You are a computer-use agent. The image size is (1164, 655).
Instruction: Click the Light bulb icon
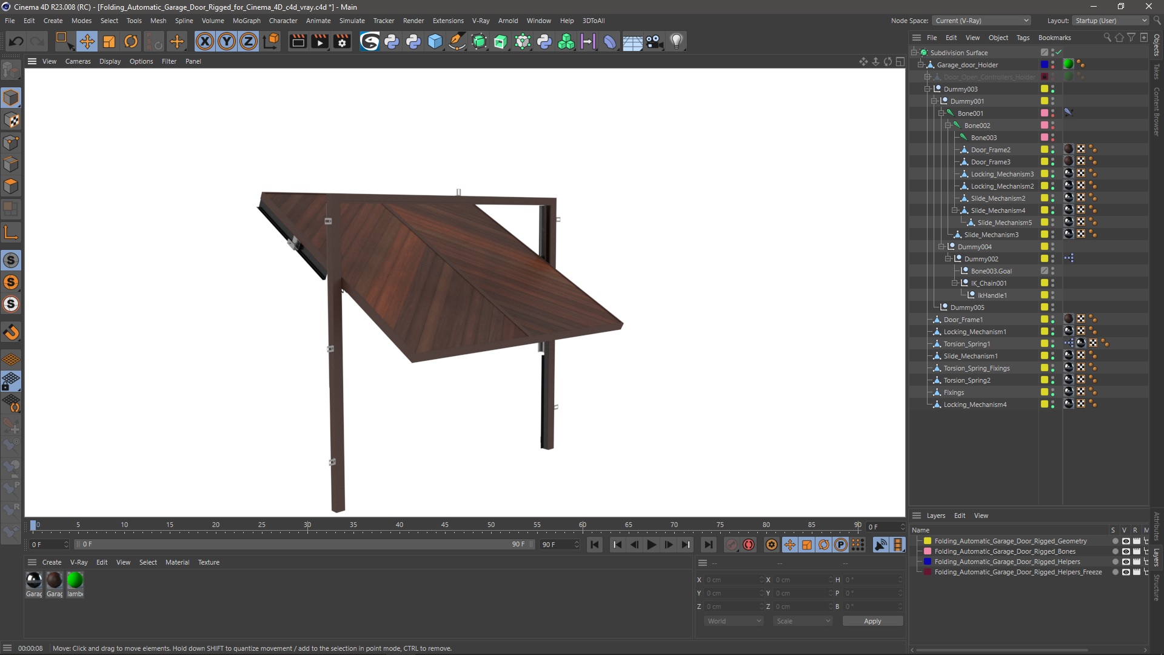point(677,41)
